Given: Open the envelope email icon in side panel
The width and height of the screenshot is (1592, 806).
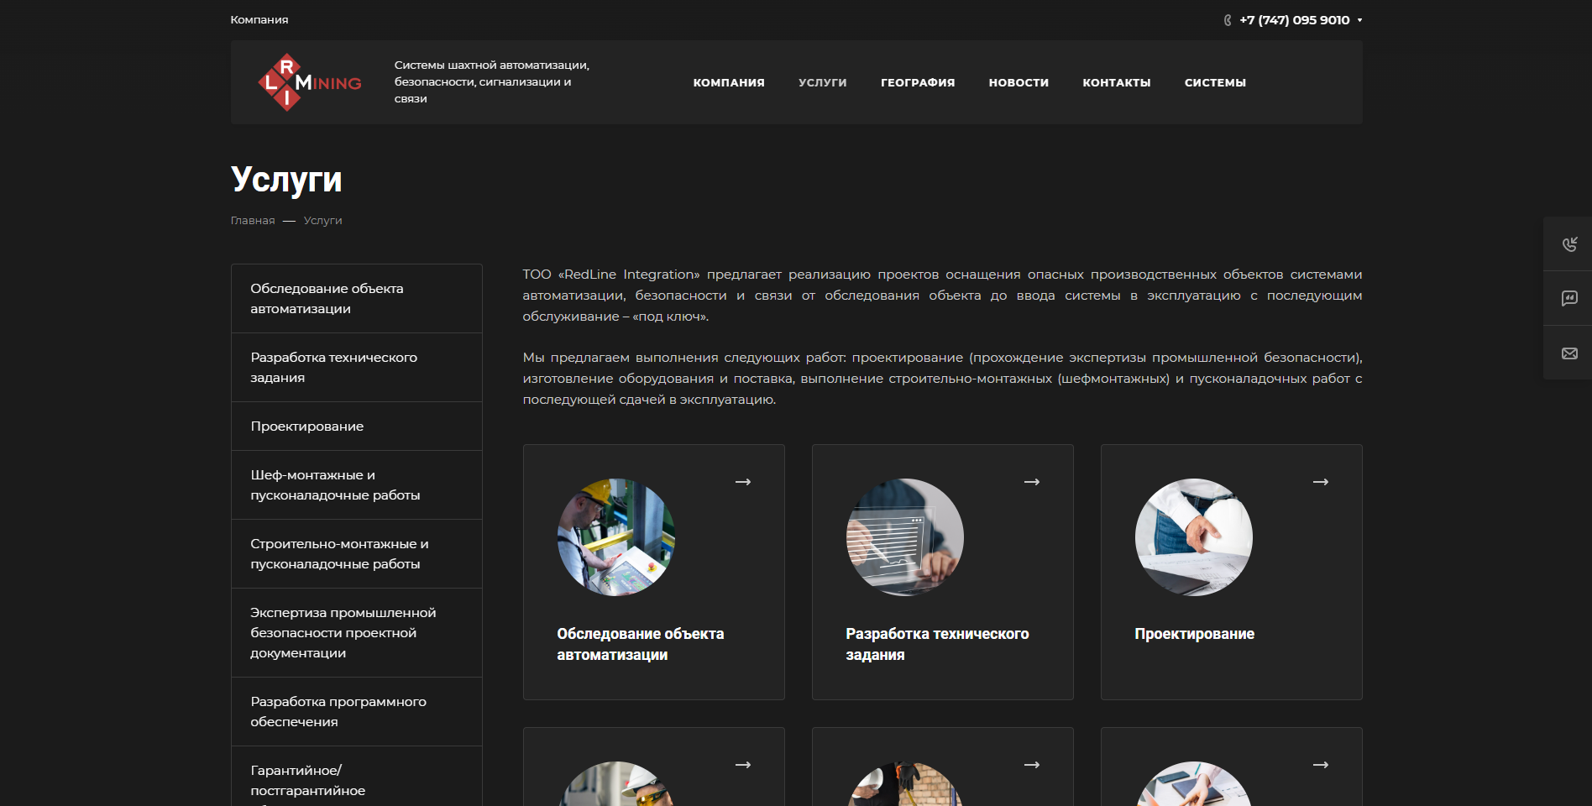Looking at the screenshot, I should point(1568,353).
